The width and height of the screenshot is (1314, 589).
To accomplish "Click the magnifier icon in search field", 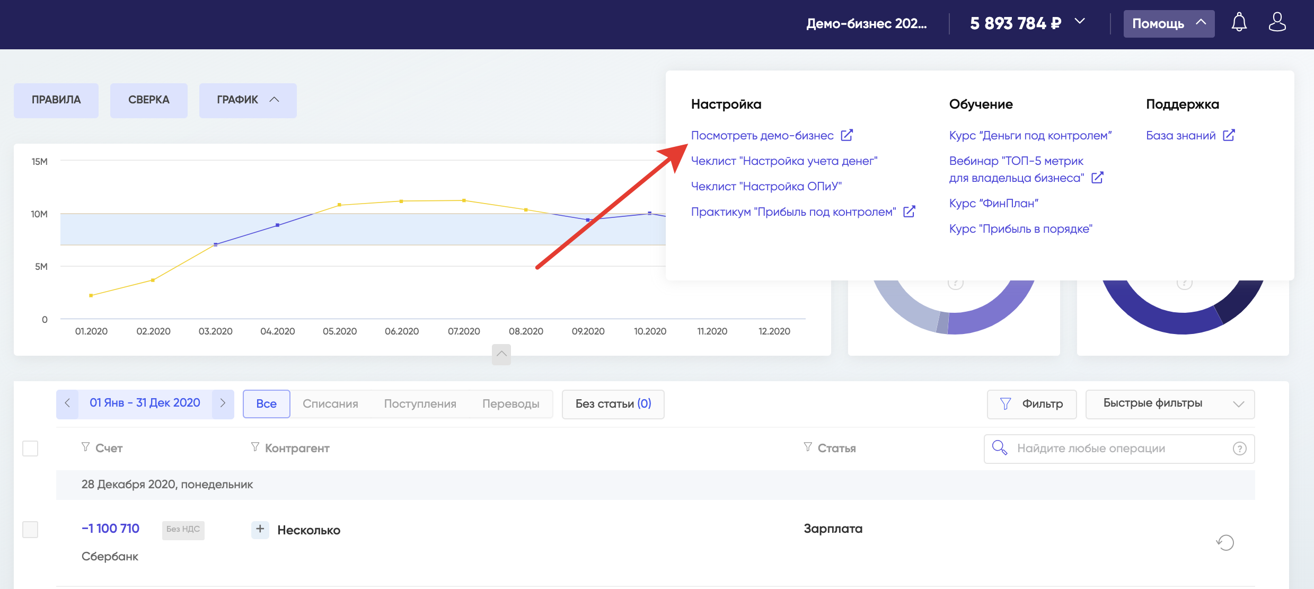I will pos(999,448).
